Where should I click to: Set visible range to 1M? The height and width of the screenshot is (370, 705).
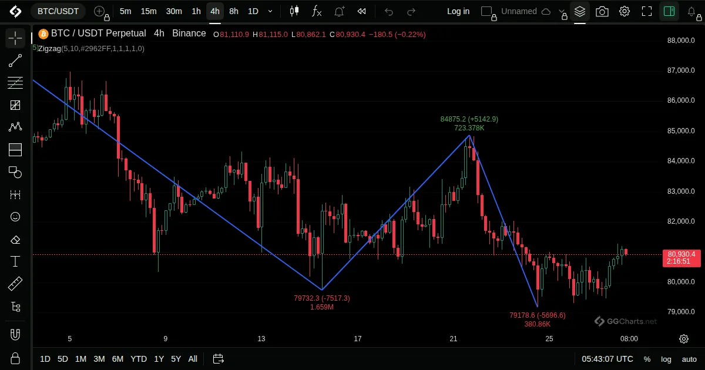[x=80, y=359]
